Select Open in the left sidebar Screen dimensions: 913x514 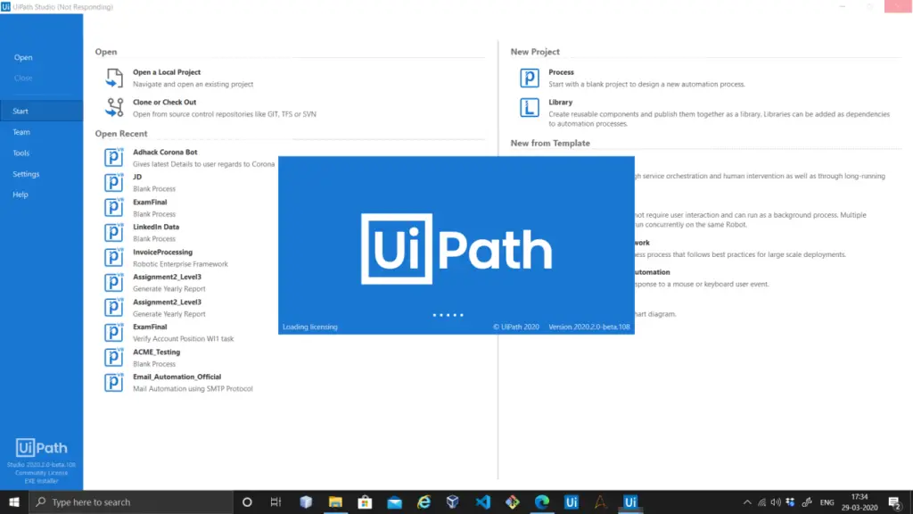23,57
